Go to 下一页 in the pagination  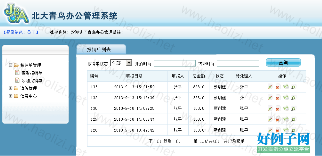tap(155, 141)
